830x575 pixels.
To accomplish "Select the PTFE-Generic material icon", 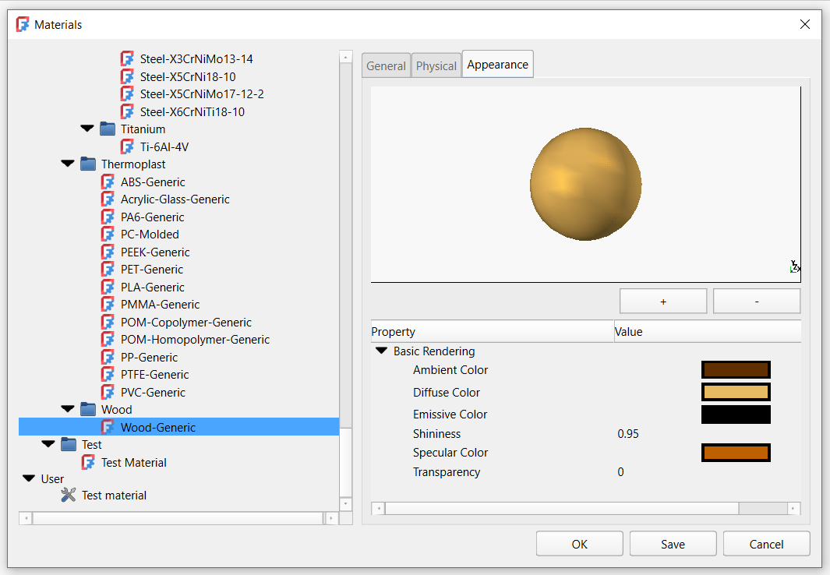I will coord(108,374).
